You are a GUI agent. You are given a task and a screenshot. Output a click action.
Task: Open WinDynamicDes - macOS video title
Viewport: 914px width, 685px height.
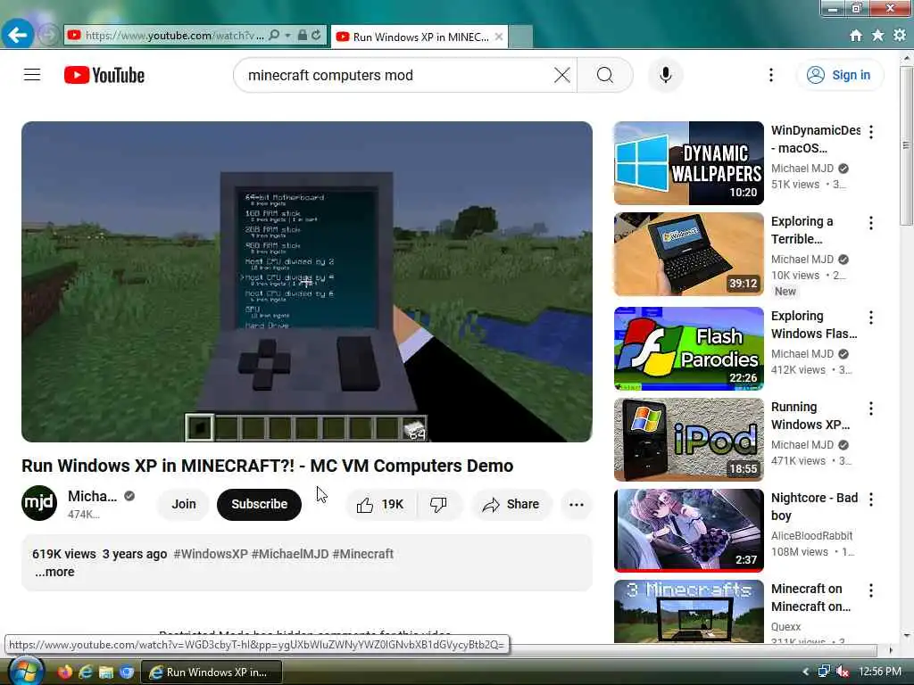(x=816, y=138)
